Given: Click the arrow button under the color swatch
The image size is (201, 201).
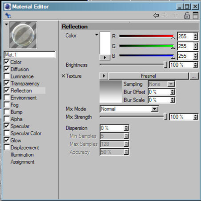Looking at the screenshot, I should pos(105,57).
